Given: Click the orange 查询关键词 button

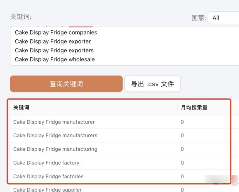Looking at the screenshot, I should pos(66,84).
